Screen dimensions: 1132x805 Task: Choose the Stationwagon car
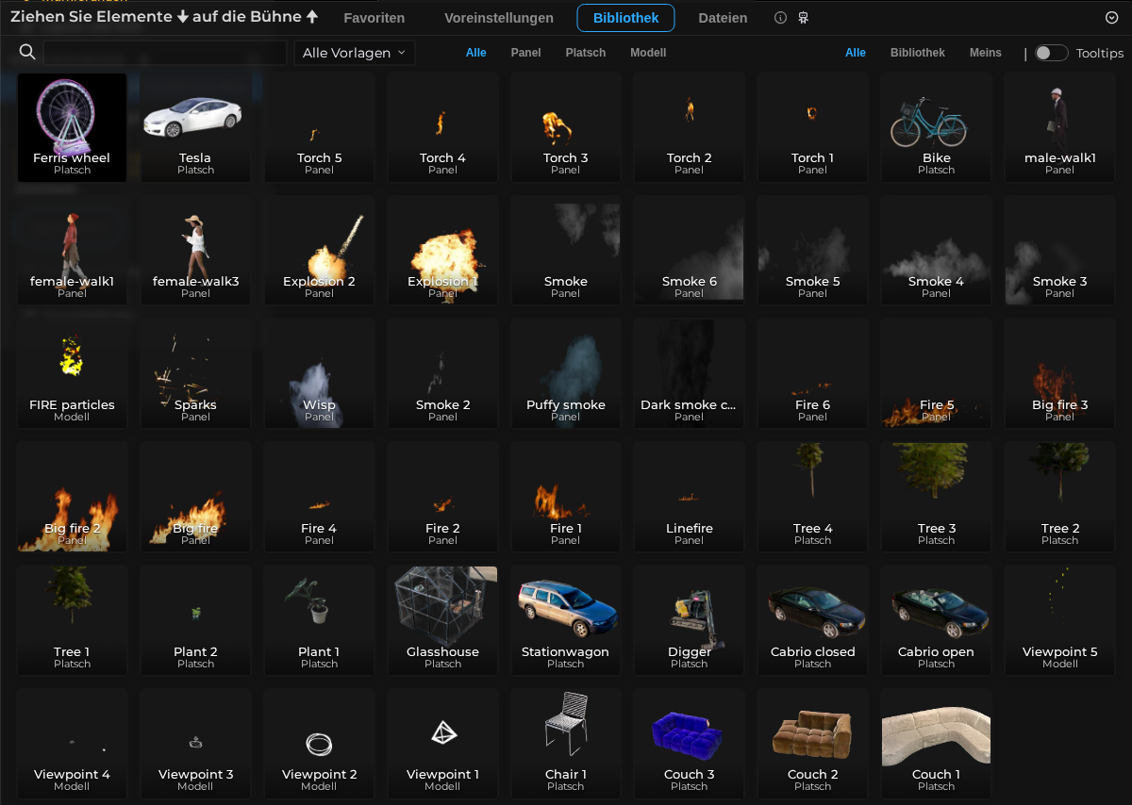pyautogui.click(x=566, y=621)
